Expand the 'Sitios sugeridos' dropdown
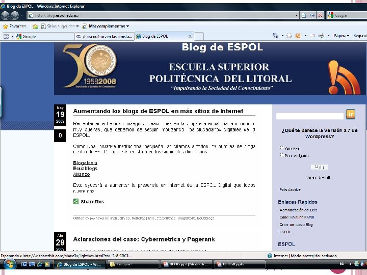 77,26
